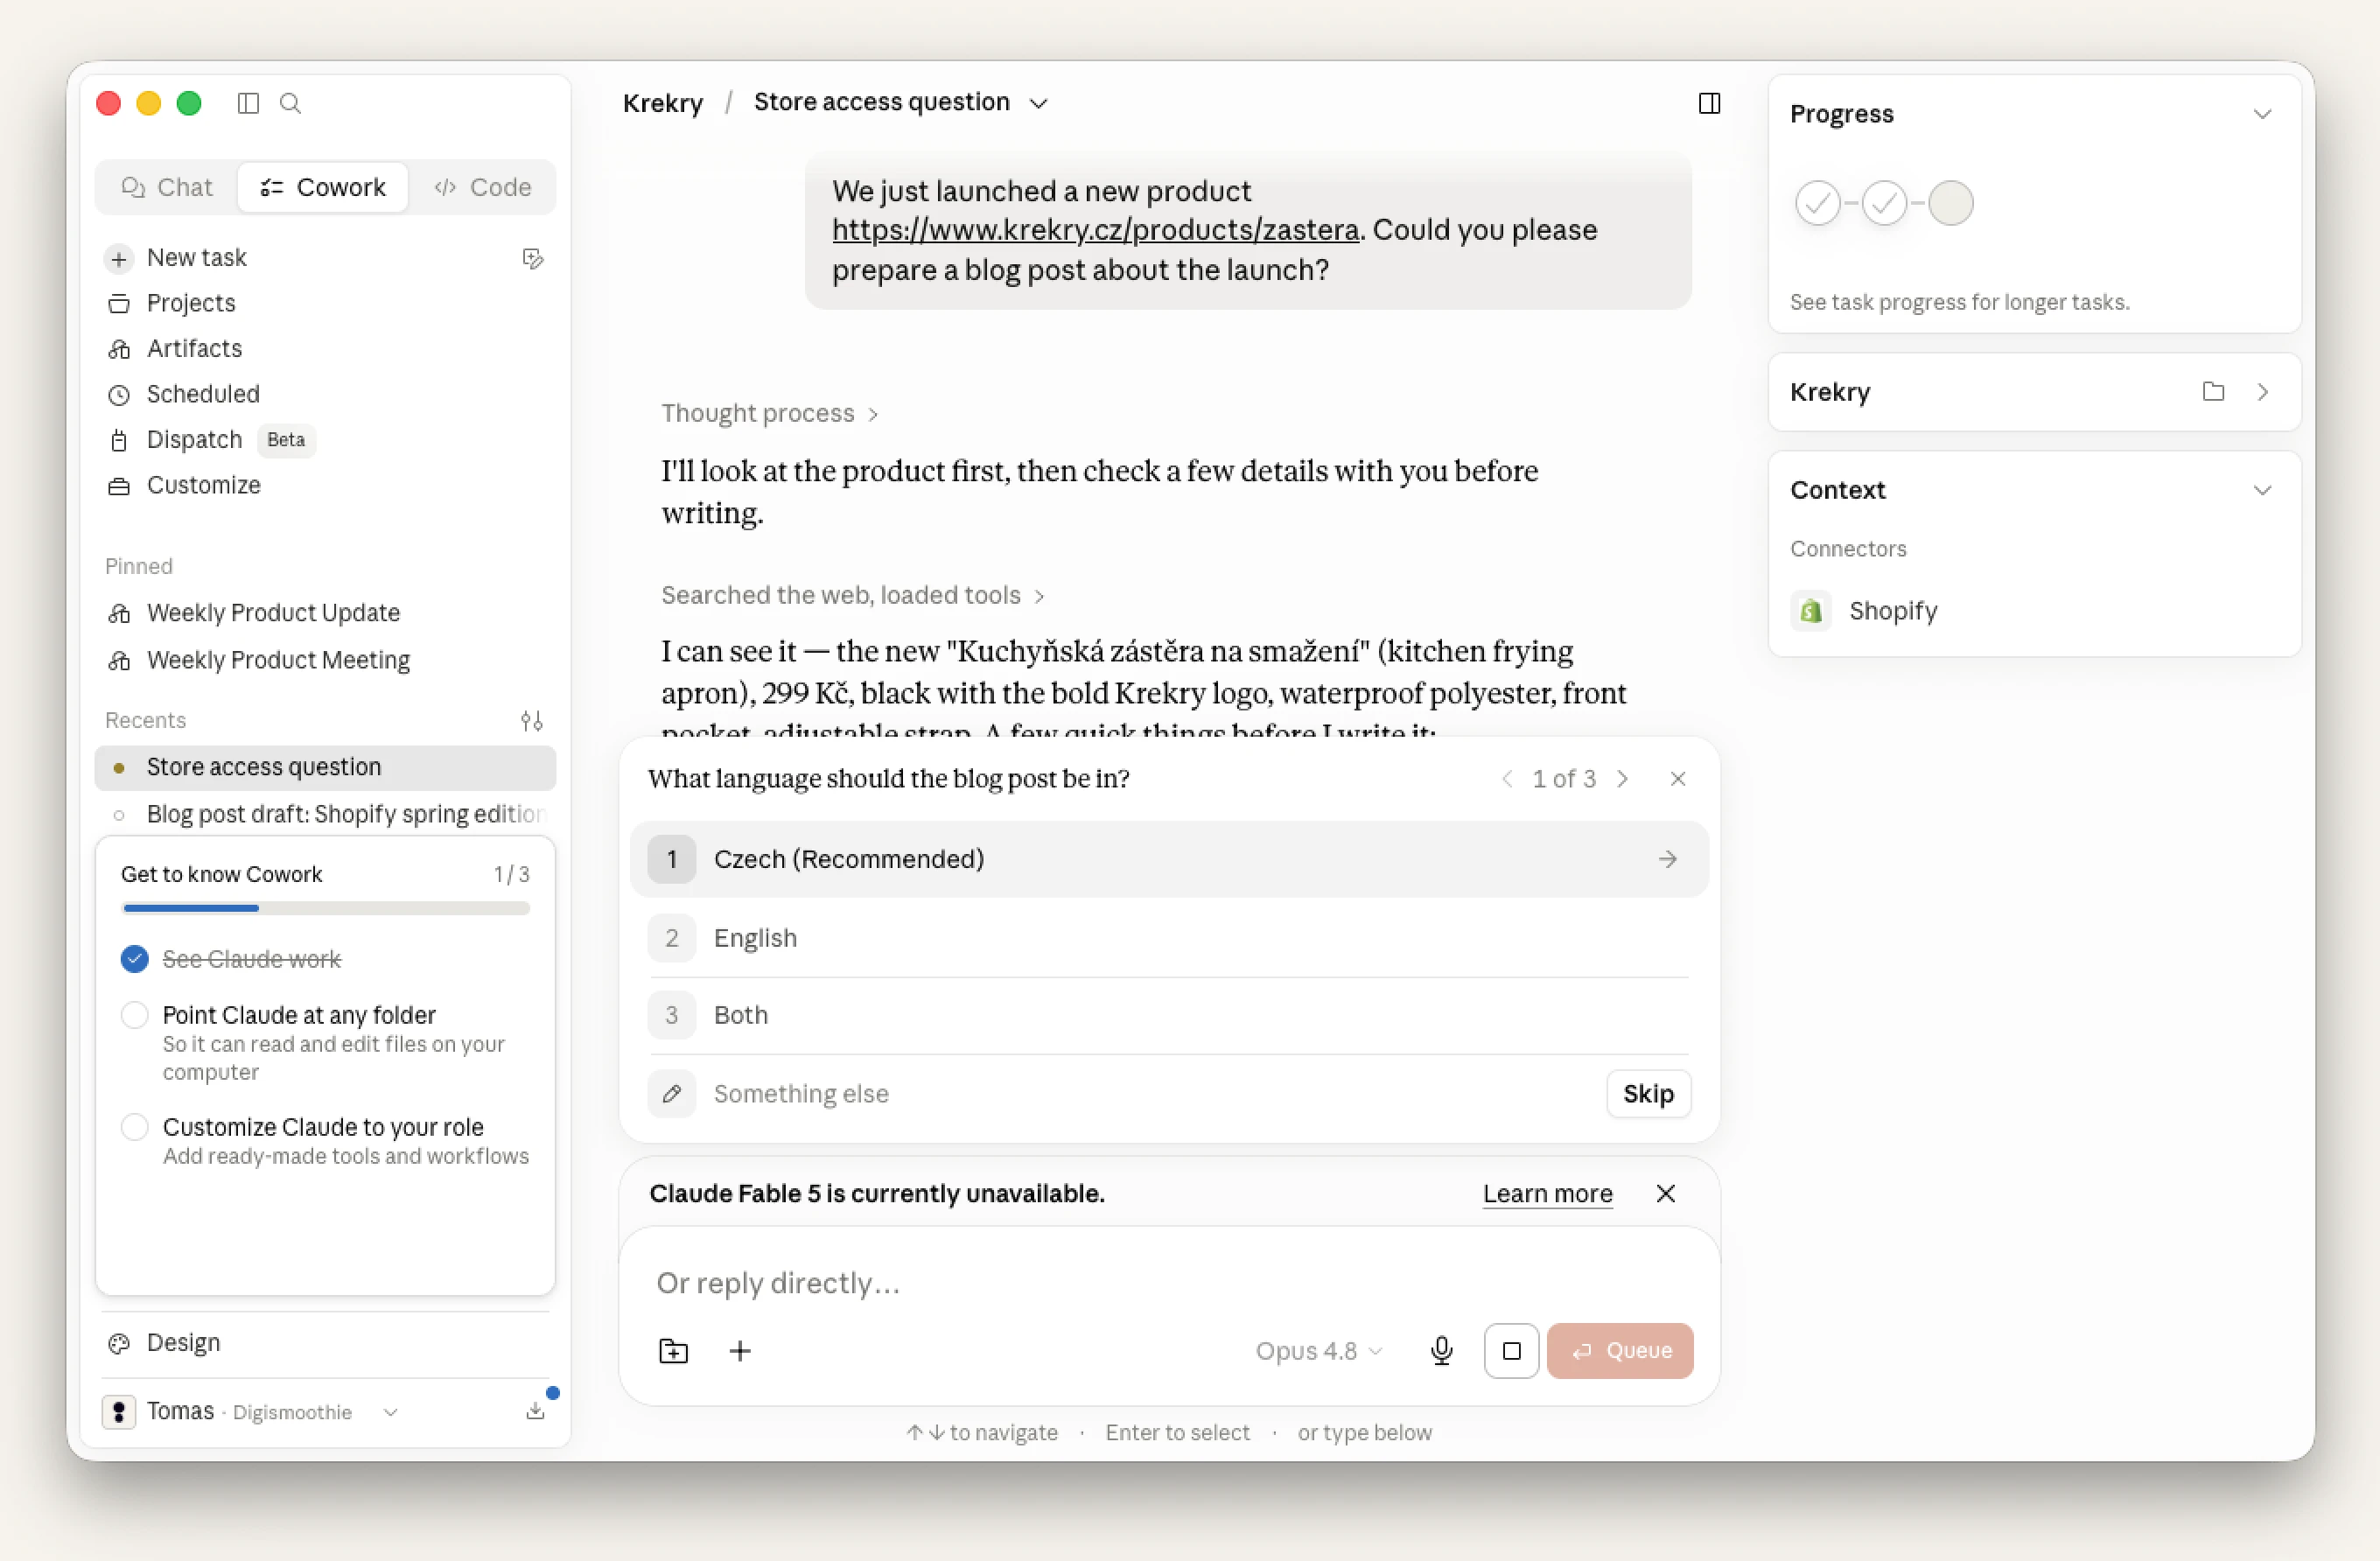2380x1561 pixels.
Task: Open search with the magnifier icon
Action: click(290, 103)
